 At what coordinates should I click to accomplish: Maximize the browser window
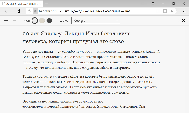[173, 3]
